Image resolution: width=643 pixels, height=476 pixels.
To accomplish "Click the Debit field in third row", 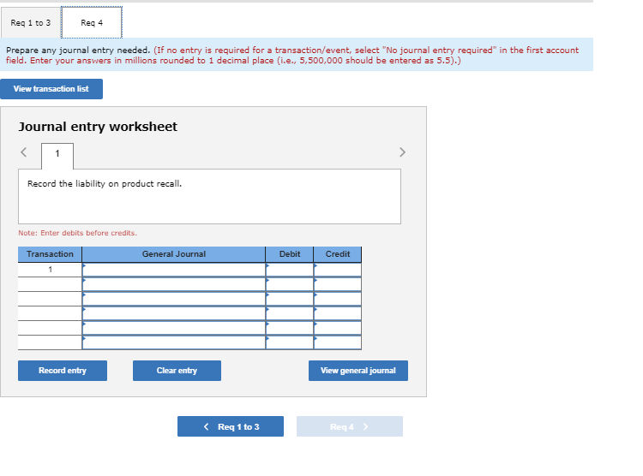I will pyautogui.click(x=290, y=299).
